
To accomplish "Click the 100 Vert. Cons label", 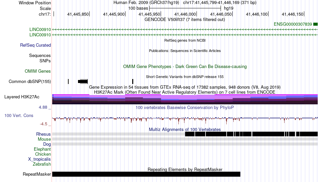I will 19,116.
